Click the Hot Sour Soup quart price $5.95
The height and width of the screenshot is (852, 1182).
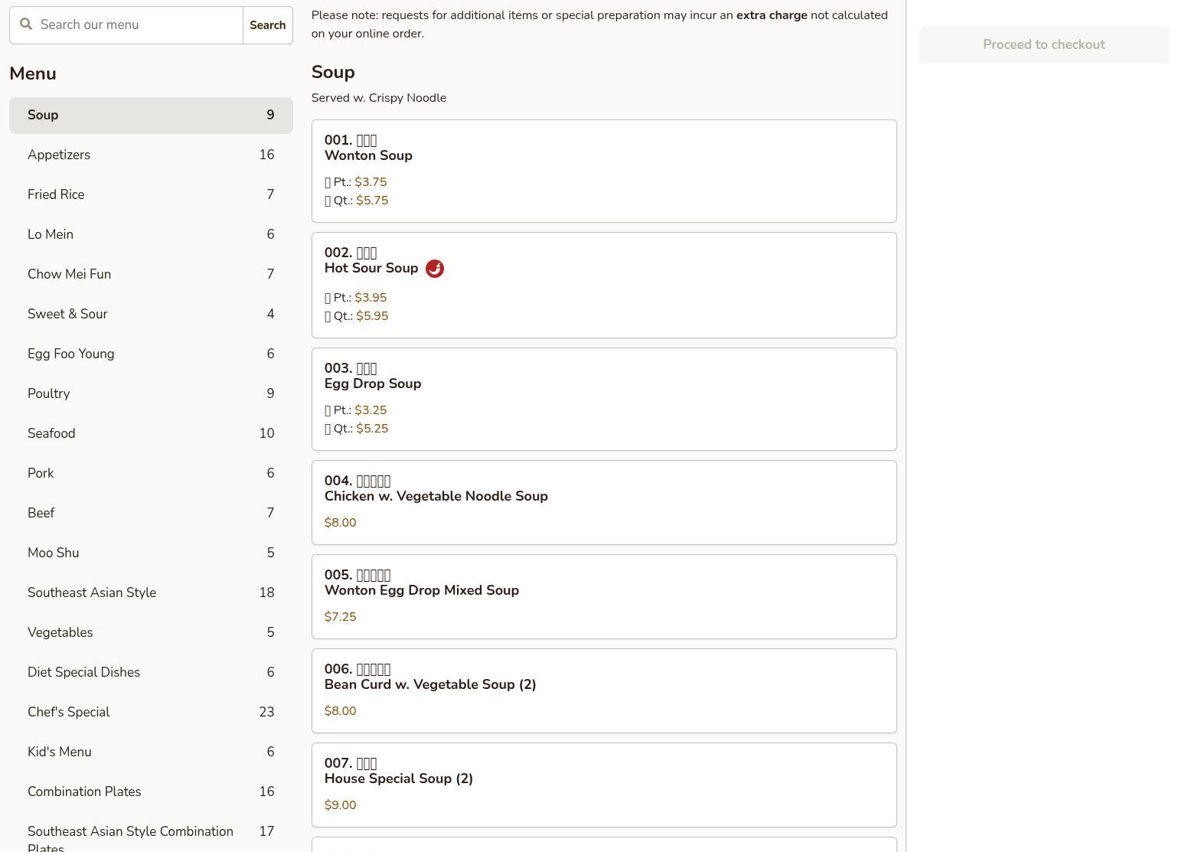point(372,316)
